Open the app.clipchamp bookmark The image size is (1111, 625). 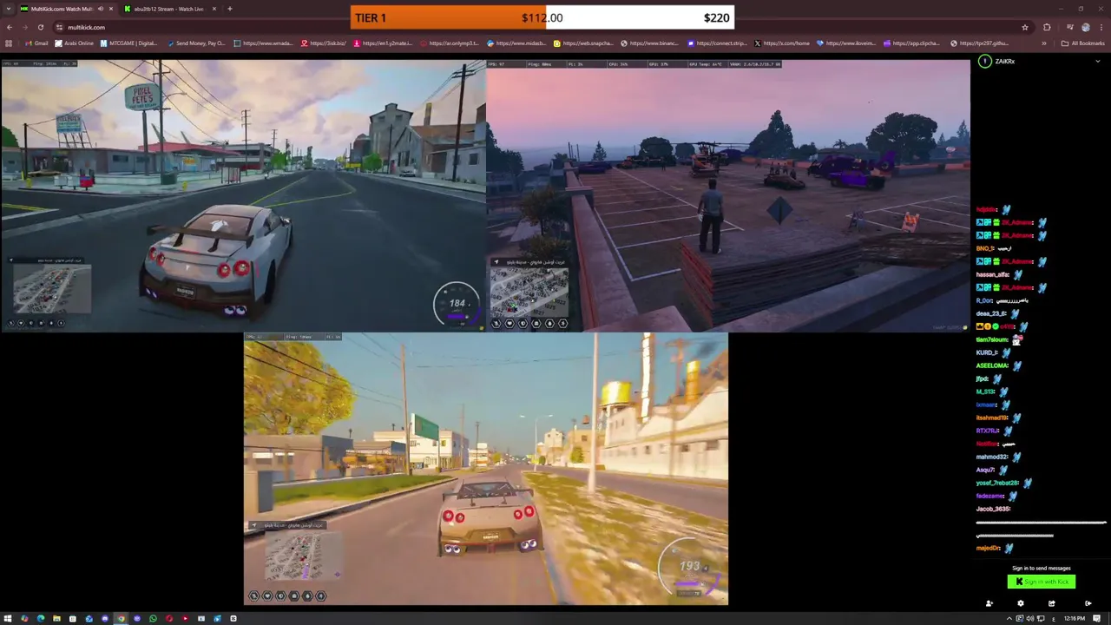click(x=912, y=43)
